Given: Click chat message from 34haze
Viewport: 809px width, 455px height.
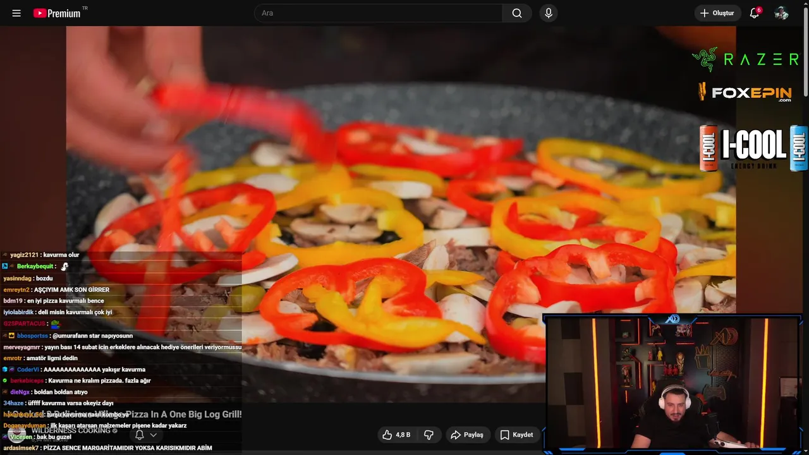Looking at the screenshot, I should [x=58, y=403].
